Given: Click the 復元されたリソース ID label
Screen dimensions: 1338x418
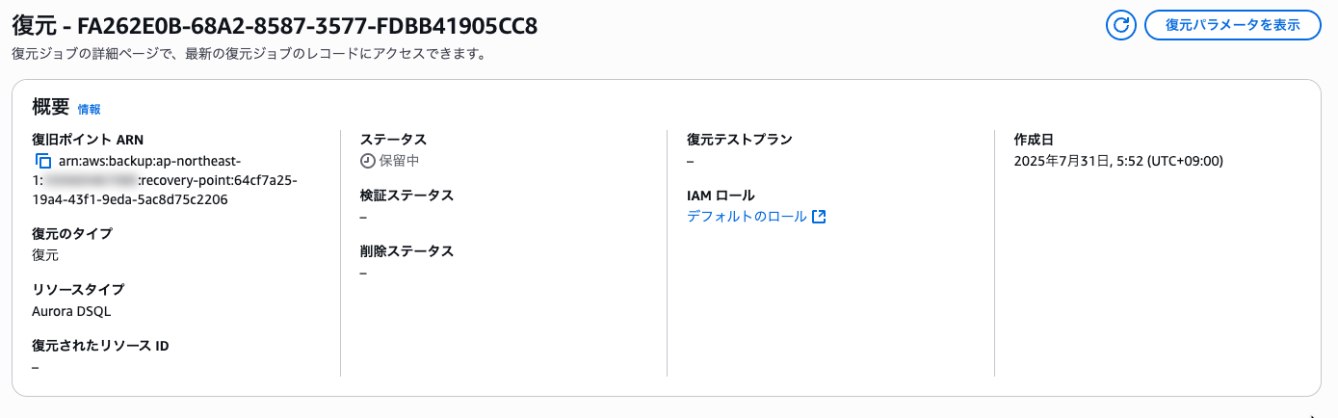Looking at the screenshot, I should 100,346.
